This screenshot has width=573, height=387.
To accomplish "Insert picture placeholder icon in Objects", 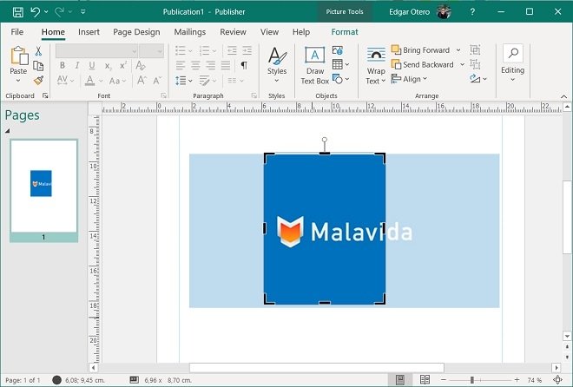I will [338, 50].
